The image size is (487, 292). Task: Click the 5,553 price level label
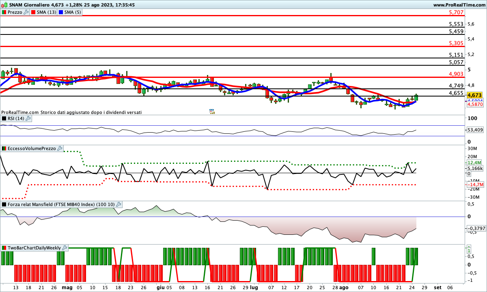click(456, 24)
